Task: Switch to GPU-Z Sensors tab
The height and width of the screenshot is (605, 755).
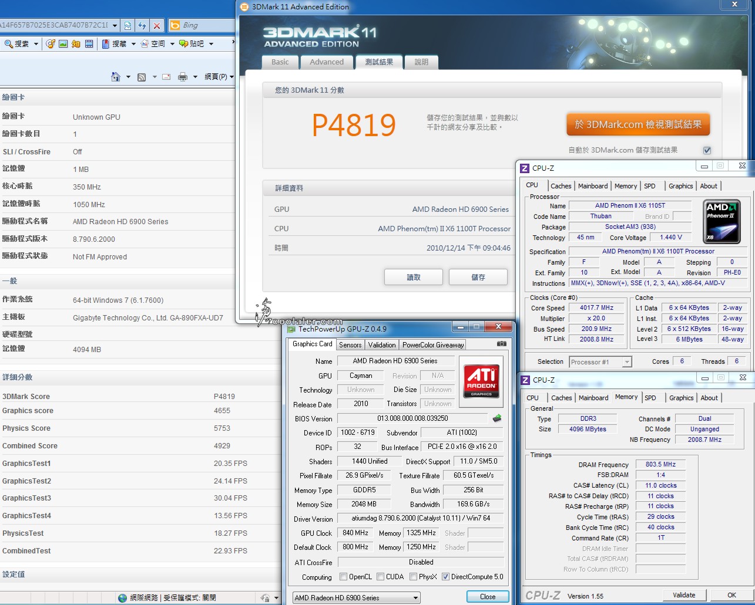Action: [350, 345]
